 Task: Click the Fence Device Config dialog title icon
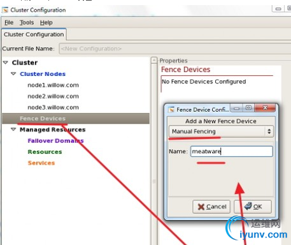tap(171, 110)
